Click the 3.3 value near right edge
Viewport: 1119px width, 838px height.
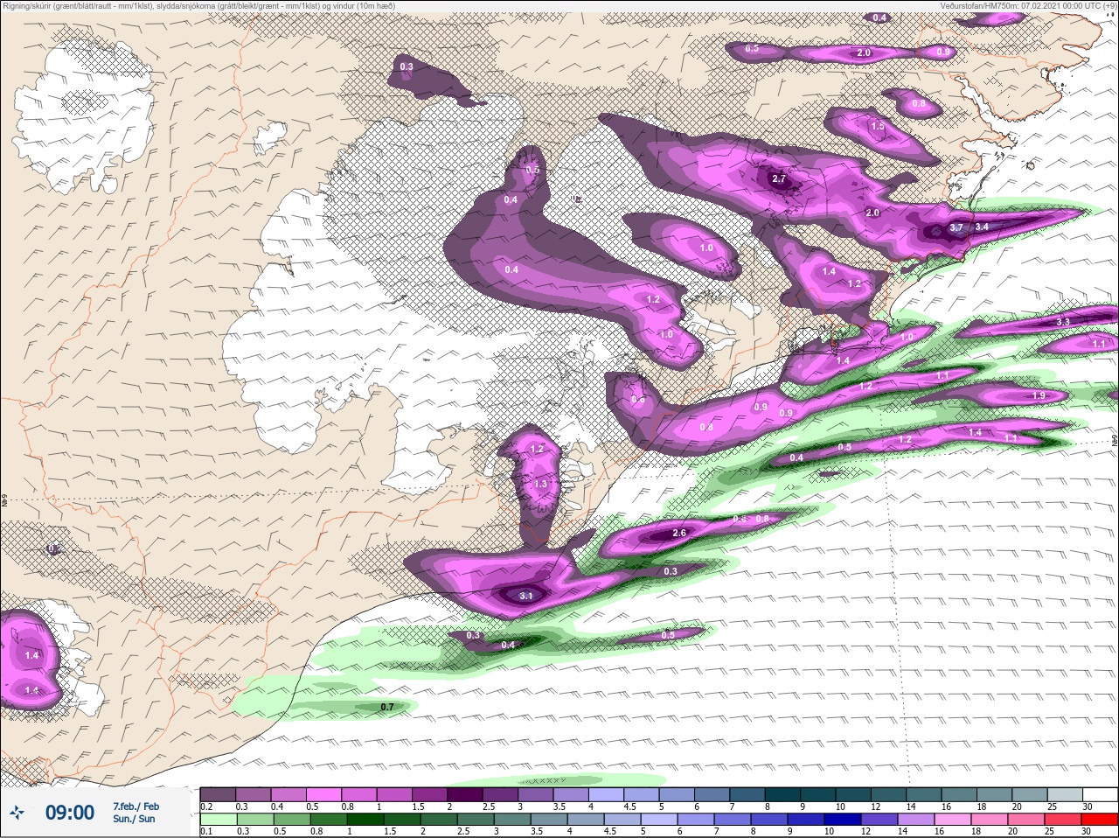1063,322
